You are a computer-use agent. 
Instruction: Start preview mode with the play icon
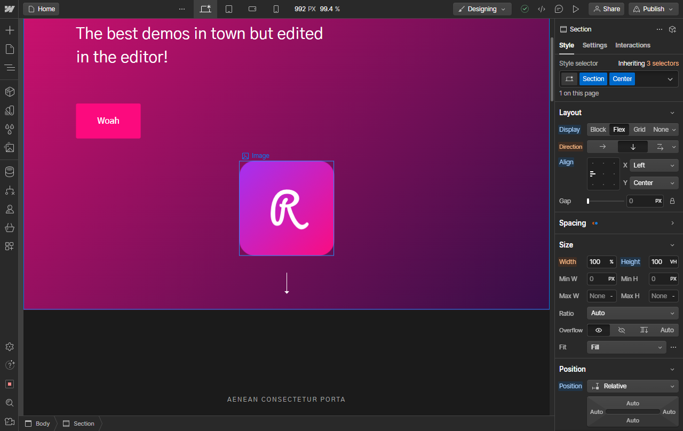coord(576,9)
